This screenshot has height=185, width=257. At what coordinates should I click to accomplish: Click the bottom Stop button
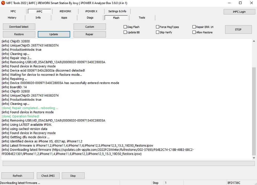pos(73,176)
